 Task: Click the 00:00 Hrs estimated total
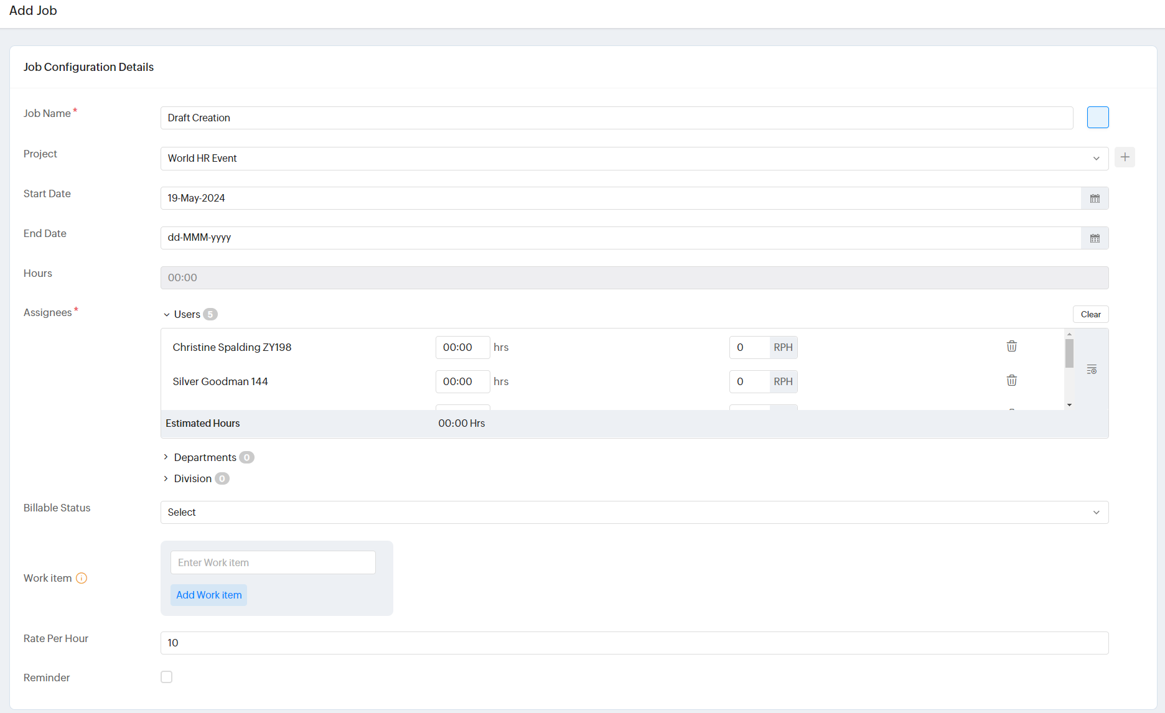click(462, 423)
